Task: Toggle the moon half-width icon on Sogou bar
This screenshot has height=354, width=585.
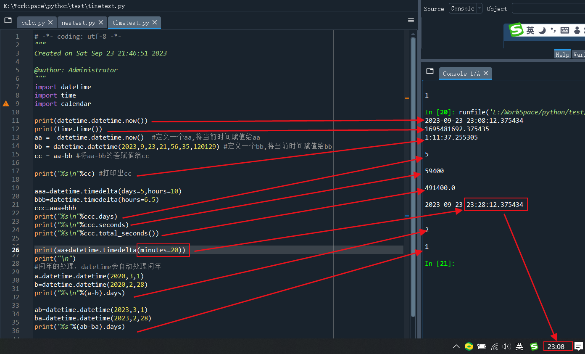Action: click(x=542, y=30)
